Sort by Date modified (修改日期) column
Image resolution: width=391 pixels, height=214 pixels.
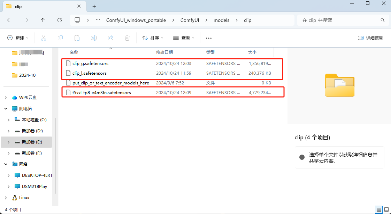point(164,52)
